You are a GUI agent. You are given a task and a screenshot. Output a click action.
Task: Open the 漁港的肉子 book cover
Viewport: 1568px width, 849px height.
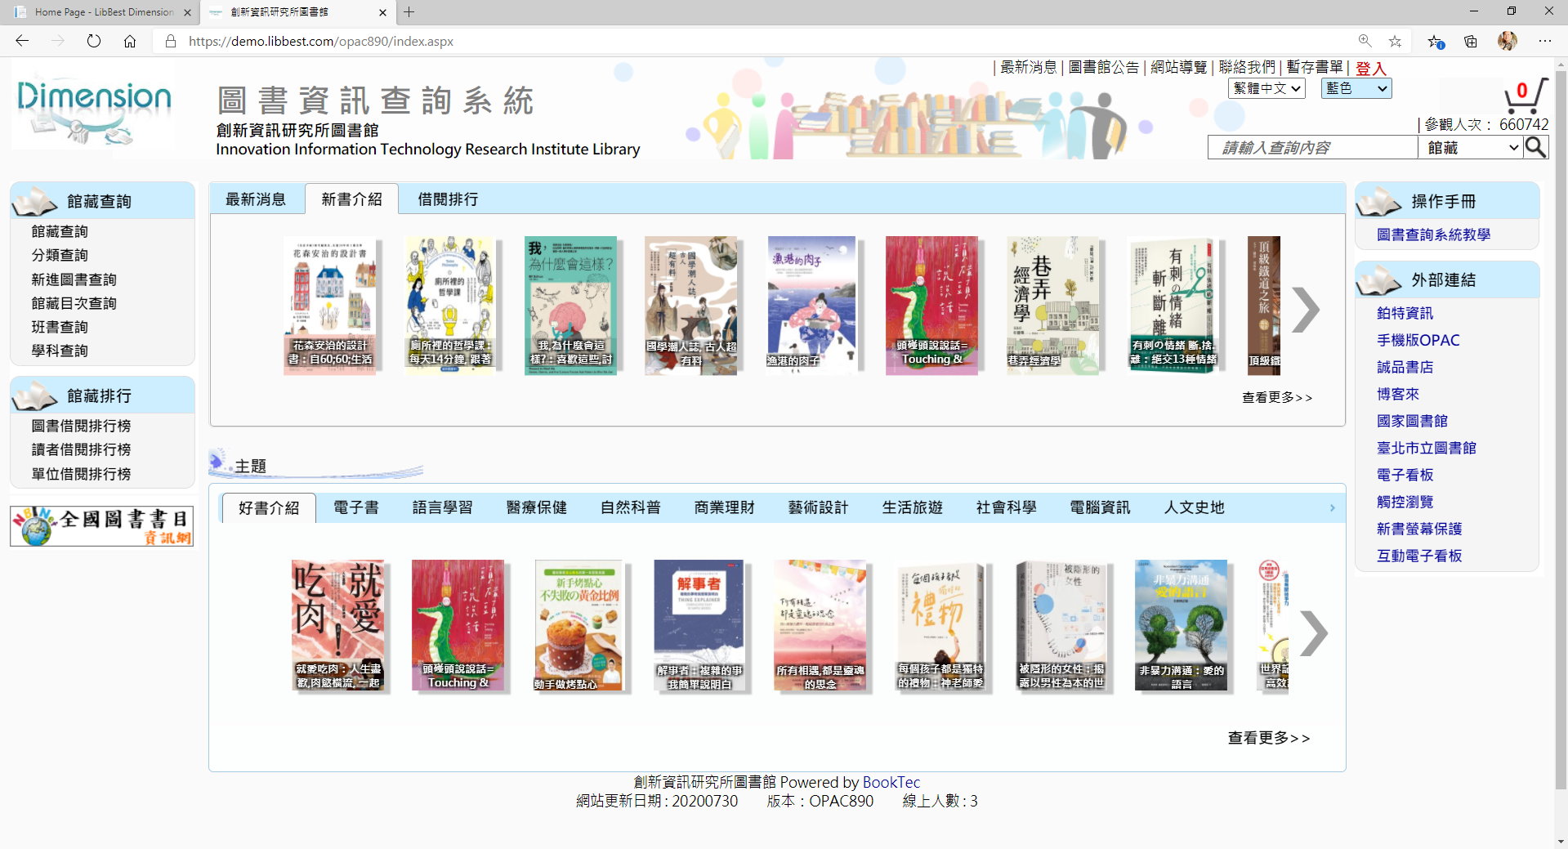811,306
